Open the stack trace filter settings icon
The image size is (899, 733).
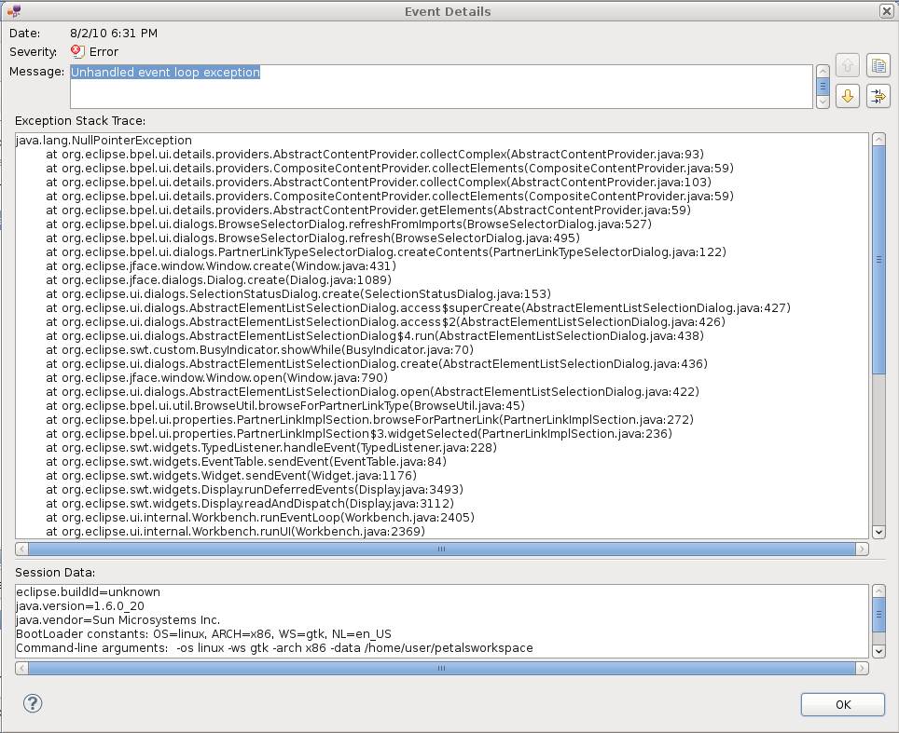[878, 96]
